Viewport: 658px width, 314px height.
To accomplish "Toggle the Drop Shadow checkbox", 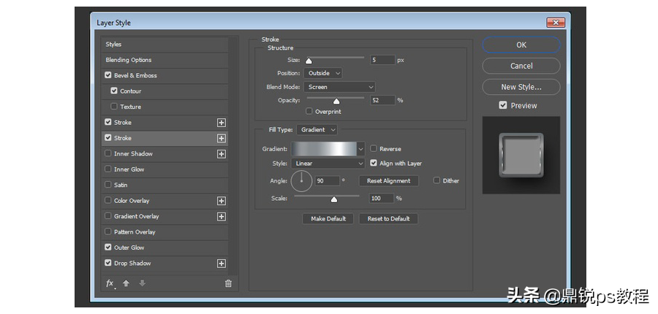I will point(108,263).
